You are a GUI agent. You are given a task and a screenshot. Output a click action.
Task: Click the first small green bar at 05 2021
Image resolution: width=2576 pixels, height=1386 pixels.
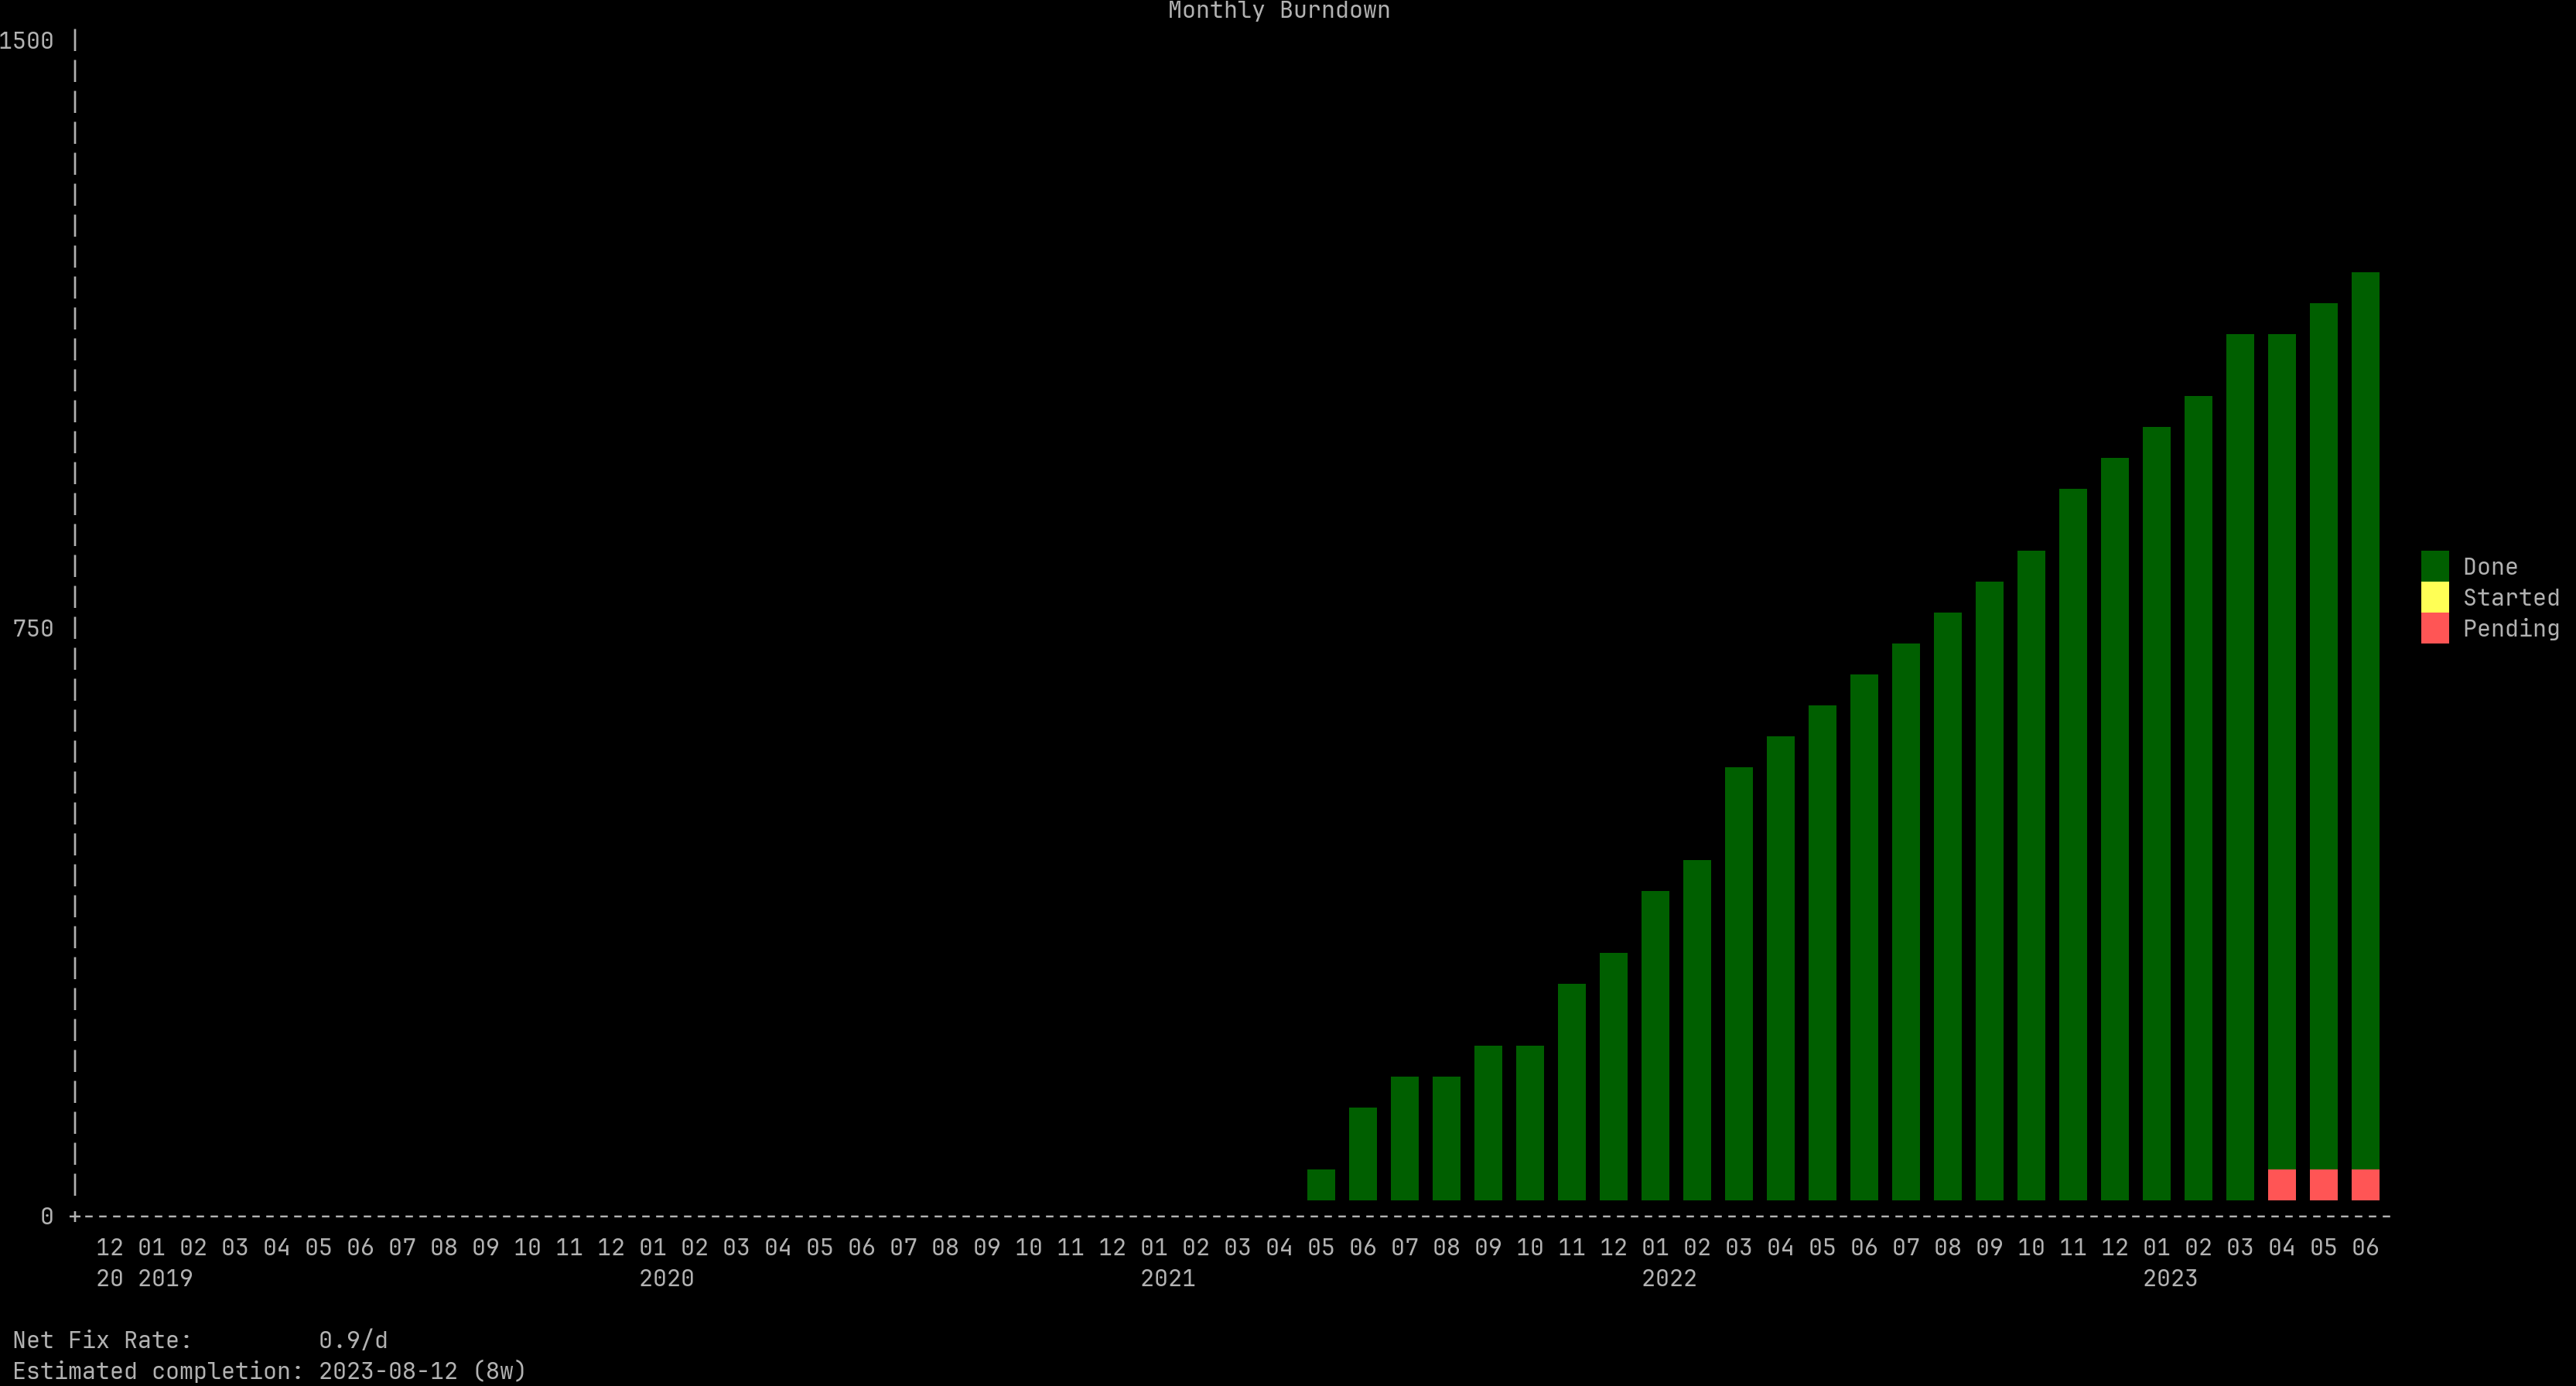(1320, 1184)
